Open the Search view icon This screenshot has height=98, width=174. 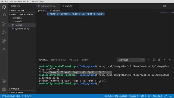coord(4,15)
